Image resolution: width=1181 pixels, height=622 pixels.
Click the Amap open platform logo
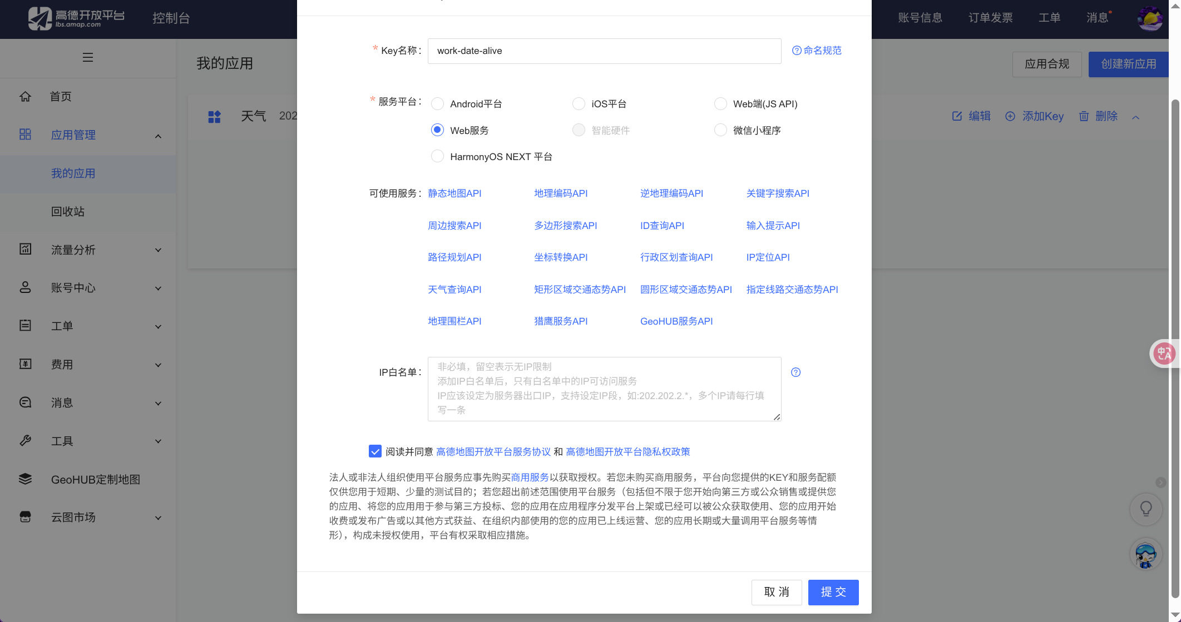coord(76,18)
